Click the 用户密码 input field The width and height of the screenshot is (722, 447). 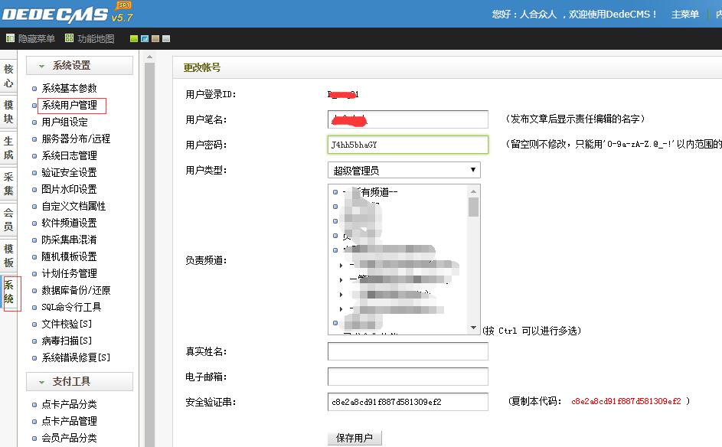(x=407, y=145)
